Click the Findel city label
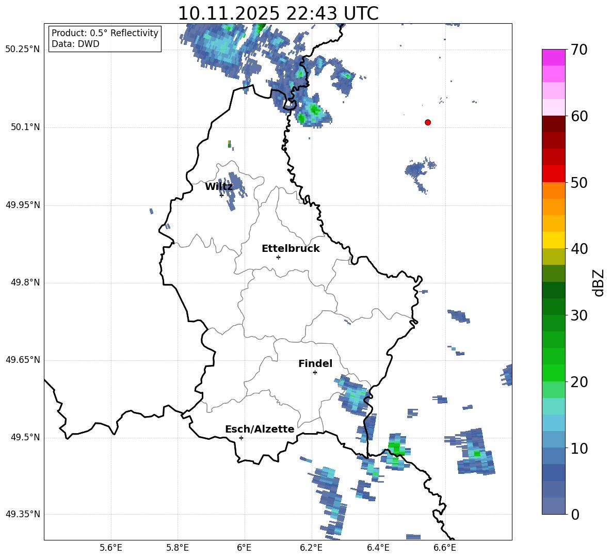This screenshot has width=611, height=558. point(315,363)
